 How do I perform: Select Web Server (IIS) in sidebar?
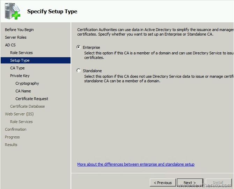coord(19,114)
